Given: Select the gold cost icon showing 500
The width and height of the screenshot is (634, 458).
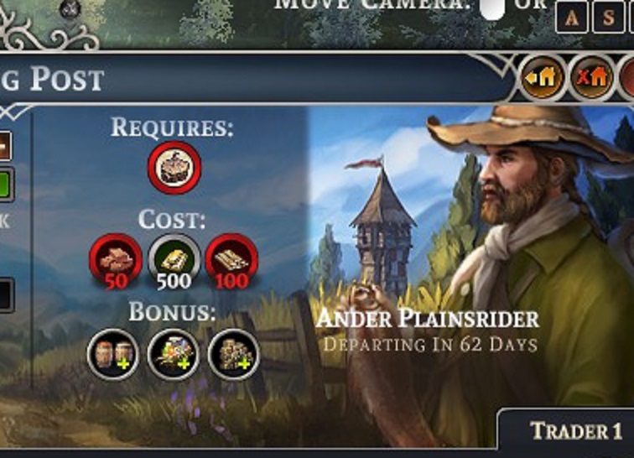Looking at the screenshot, I should tap(174, 261).
